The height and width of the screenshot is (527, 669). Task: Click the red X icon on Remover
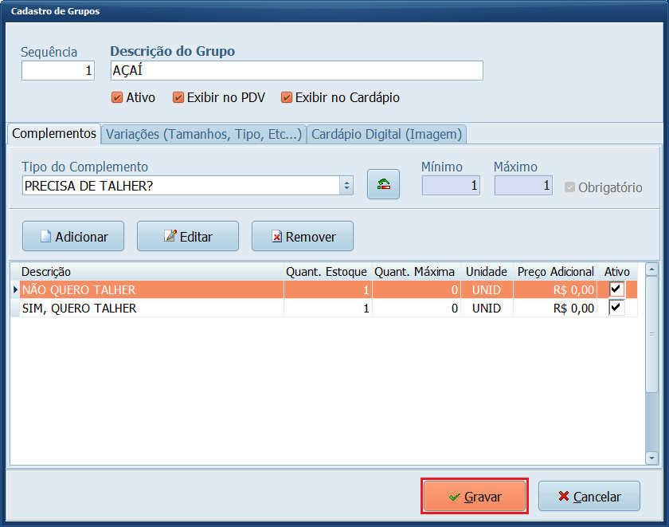point(276,235)
